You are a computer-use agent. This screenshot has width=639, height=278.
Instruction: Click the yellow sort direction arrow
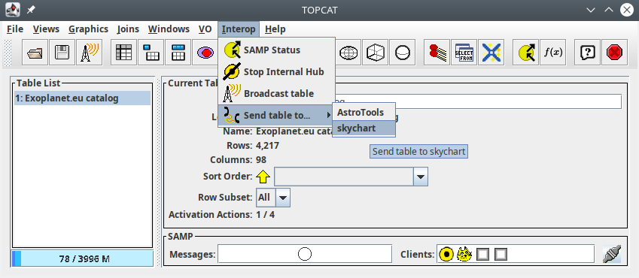coord(263,177)
